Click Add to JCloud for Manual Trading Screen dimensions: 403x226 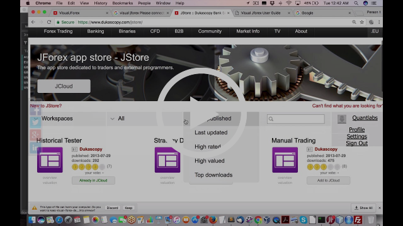point(328,180)
